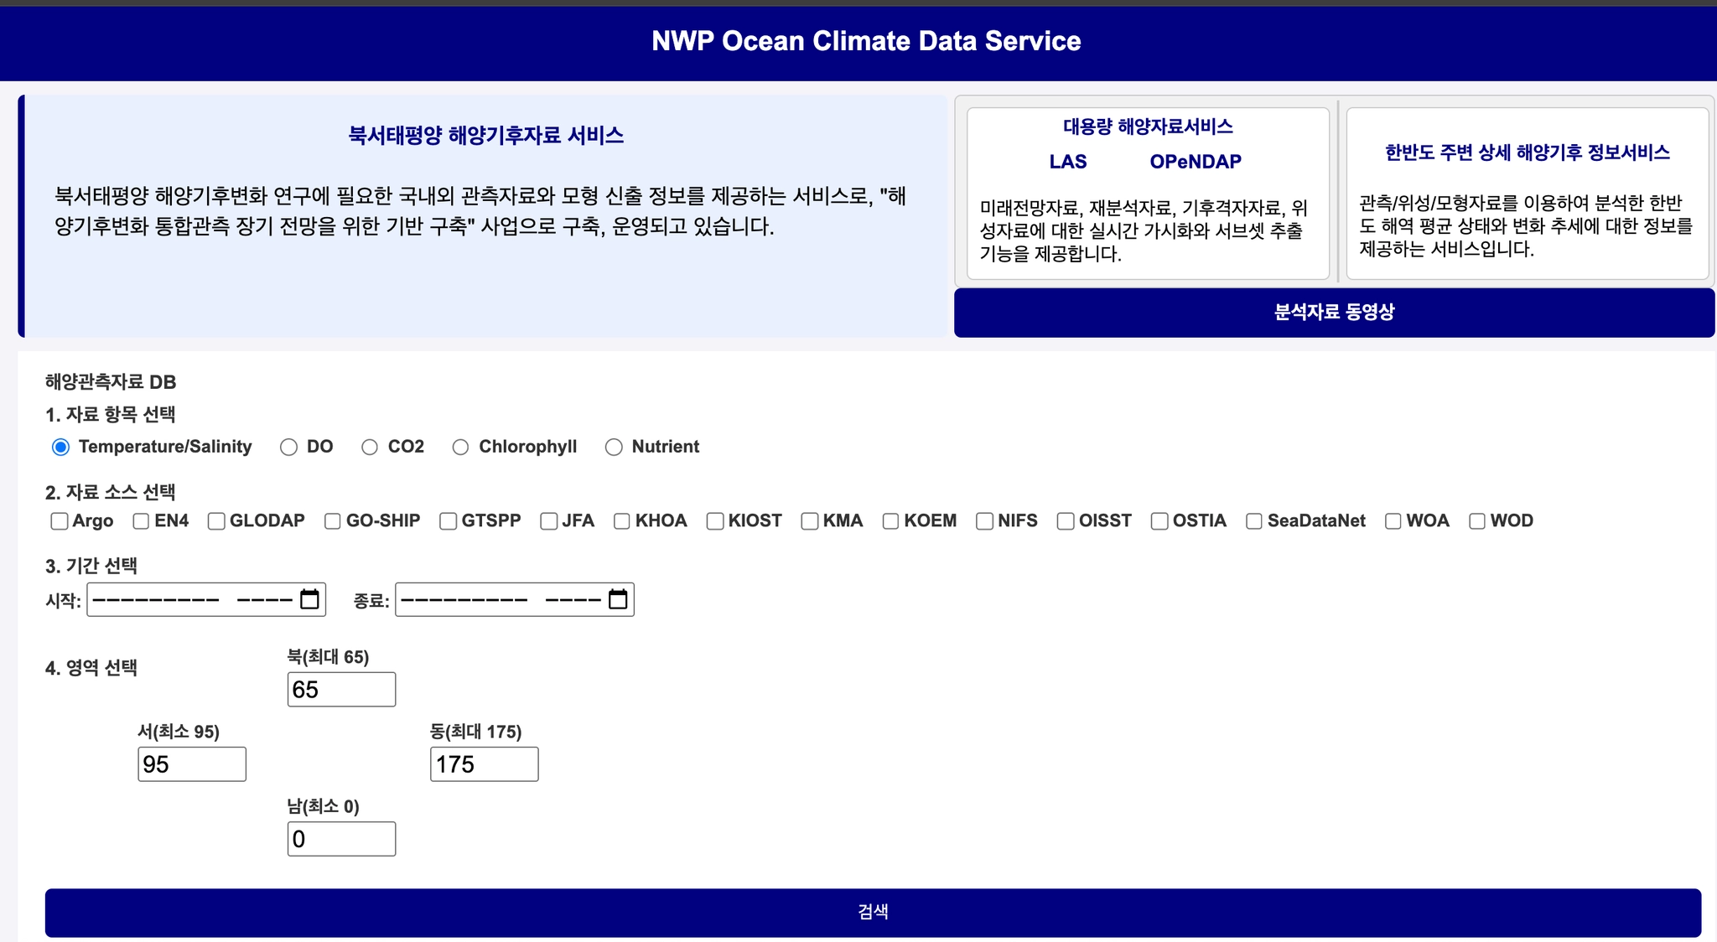Open the LAS link
Viewport: 1717px width, 942px height.
(x=1067, y=162)
